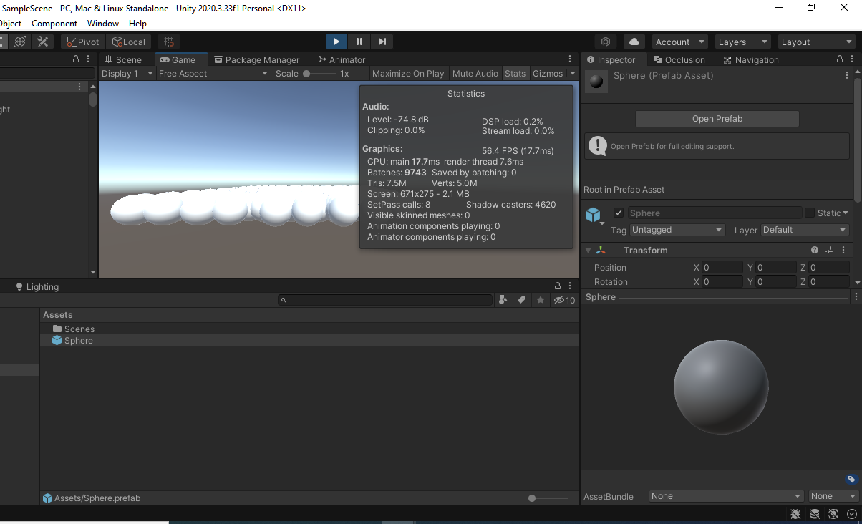The image size is (862, 524).
Task: Open the Layout dropdown
Action: click(816, 42)
